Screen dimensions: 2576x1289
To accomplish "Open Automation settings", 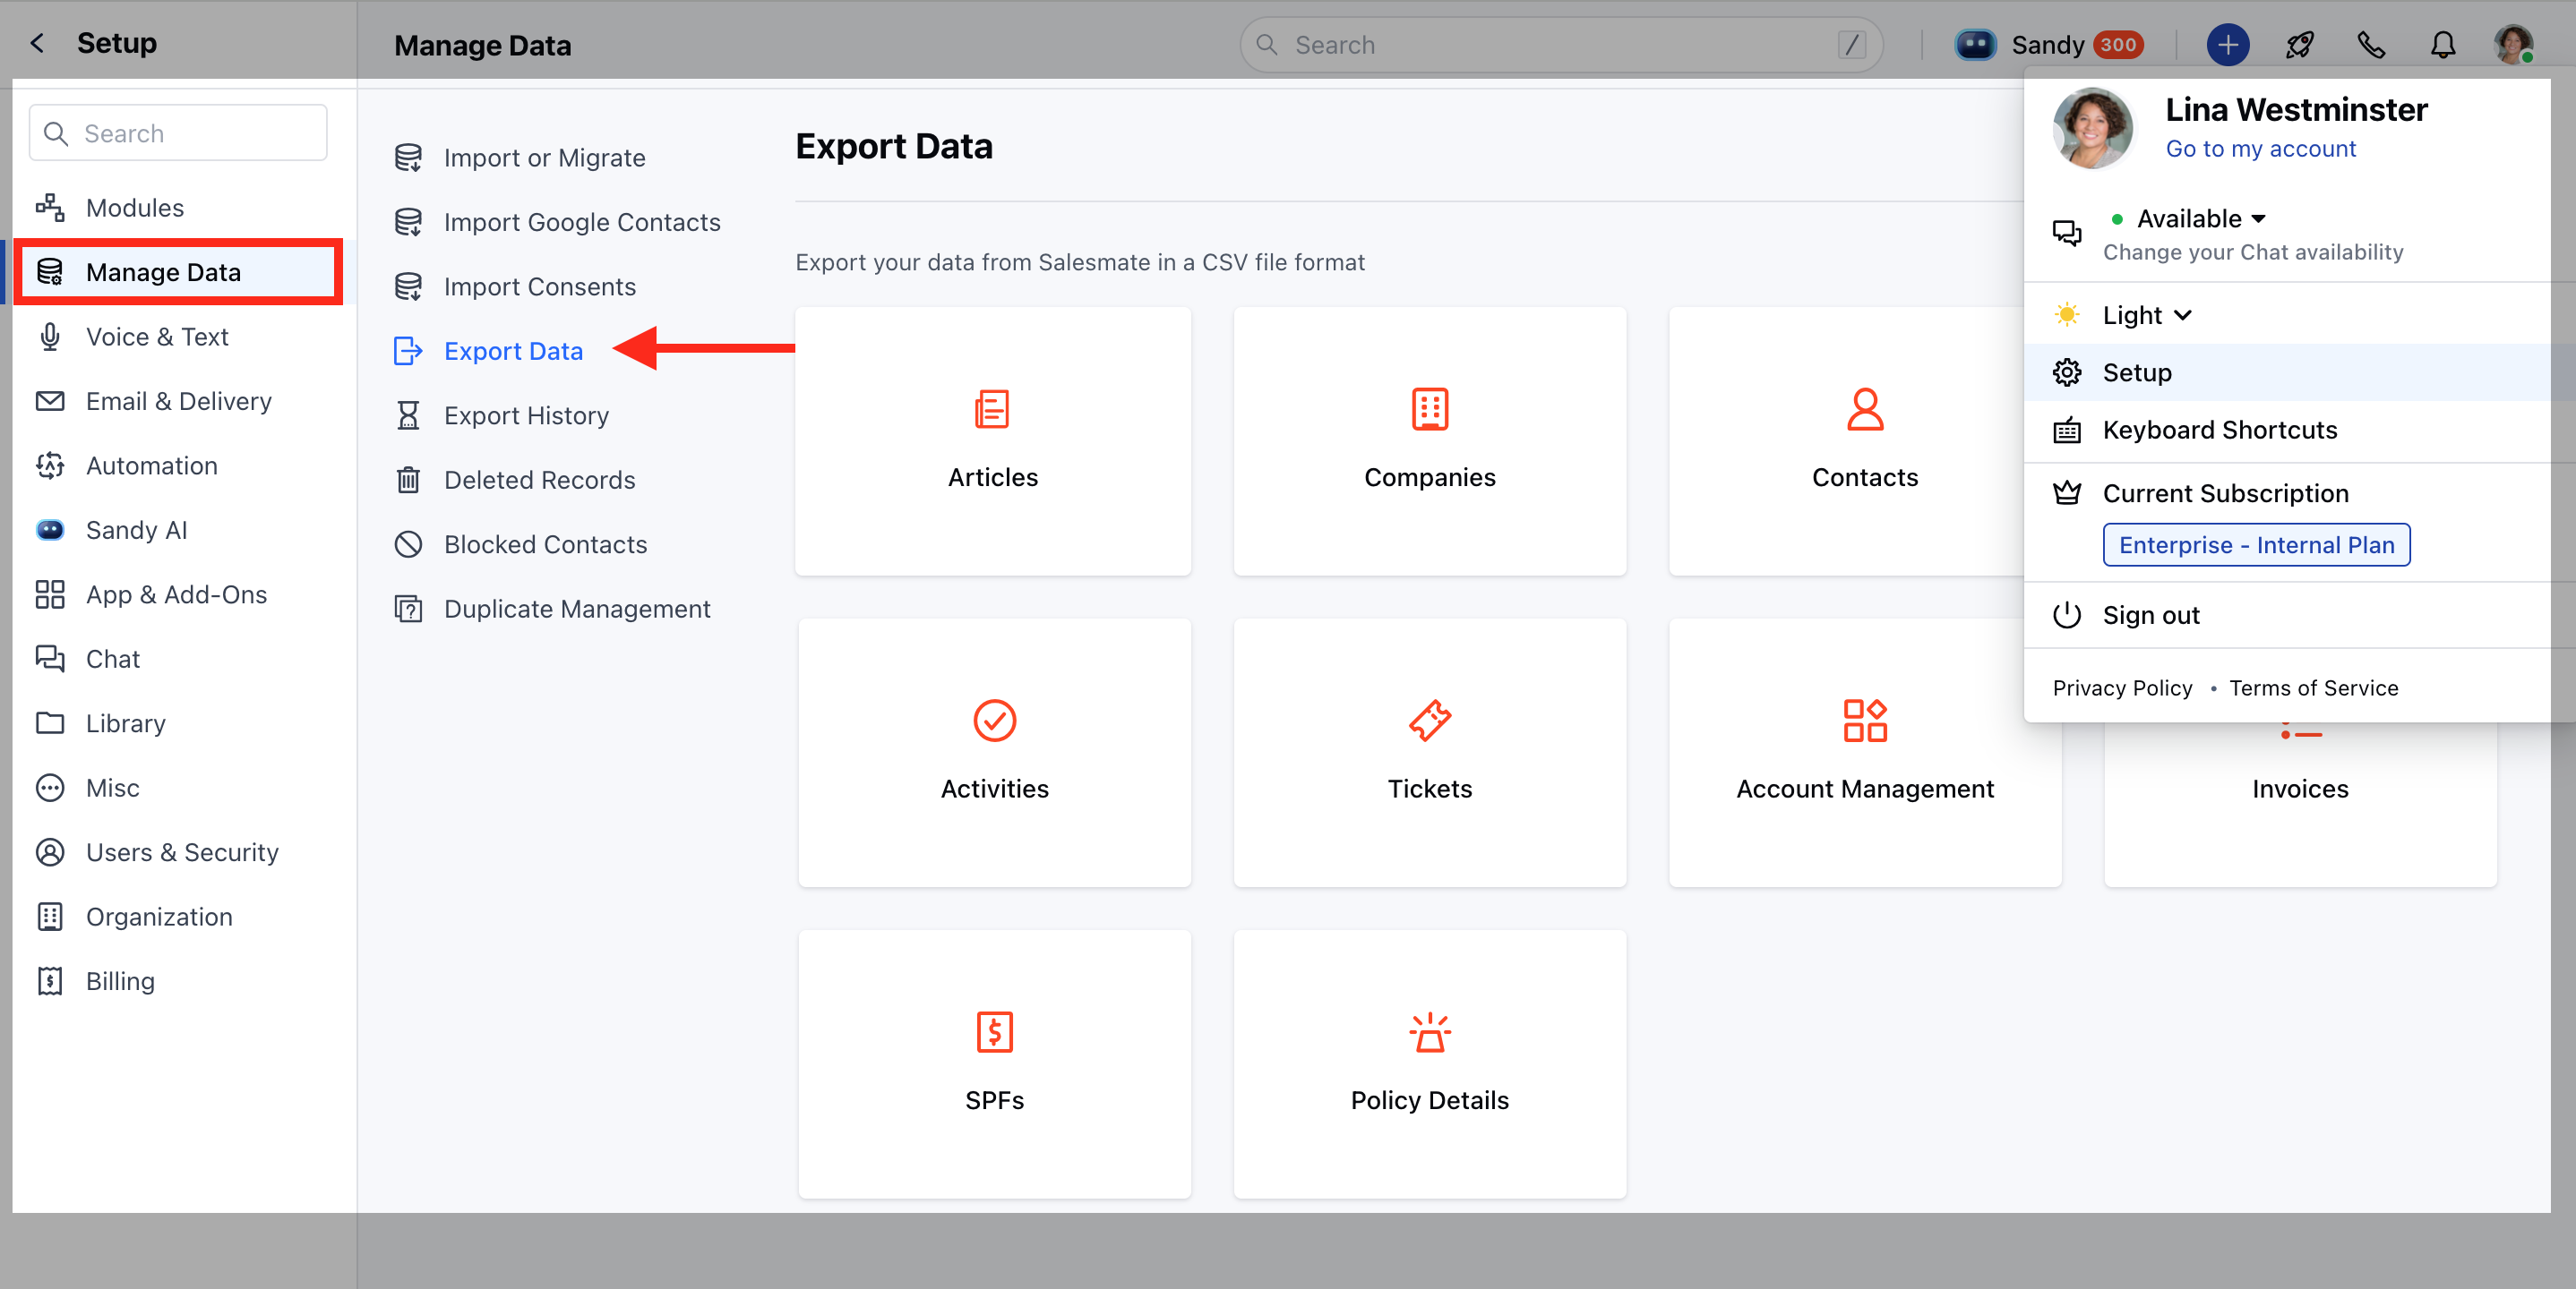I will 178,465.
